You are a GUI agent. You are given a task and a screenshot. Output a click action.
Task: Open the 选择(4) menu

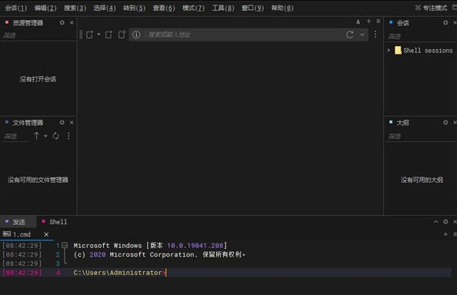[x=105, y=8]
